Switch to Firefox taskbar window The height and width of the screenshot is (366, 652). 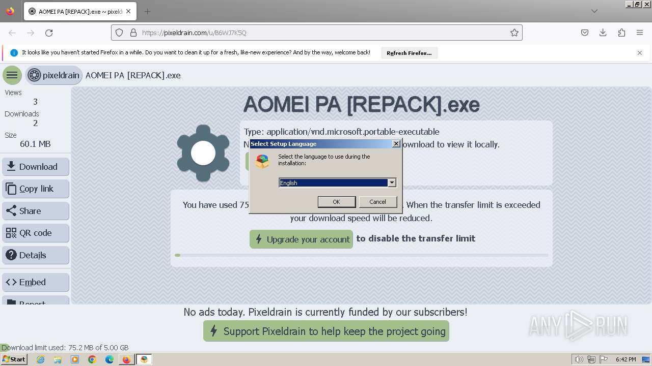[x=126, y=359]
